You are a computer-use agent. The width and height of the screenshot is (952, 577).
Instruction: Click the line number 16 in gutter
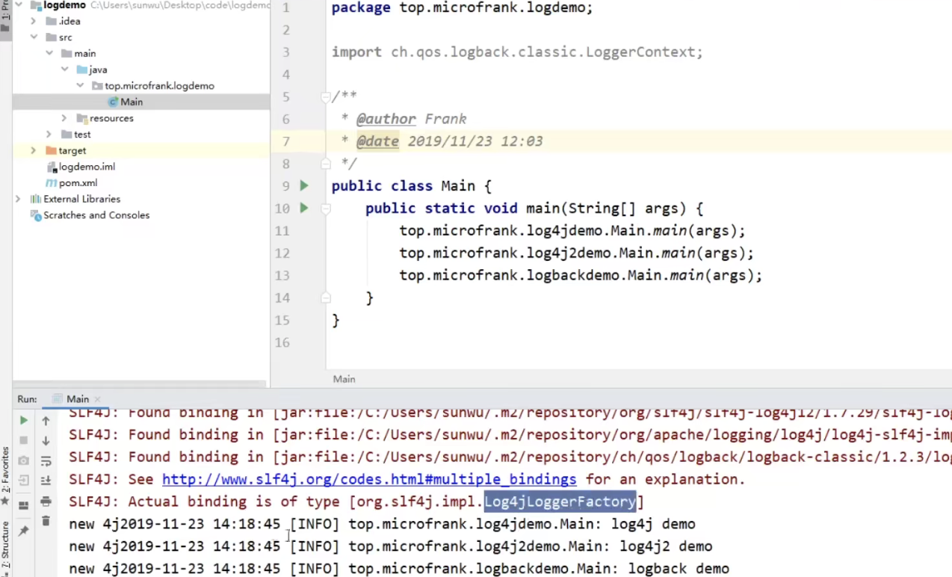(x=282, y=342)
